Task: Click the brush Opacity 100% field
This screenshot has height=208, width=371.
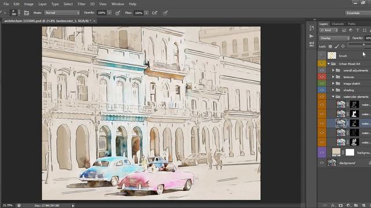Action: coord(102,13)
